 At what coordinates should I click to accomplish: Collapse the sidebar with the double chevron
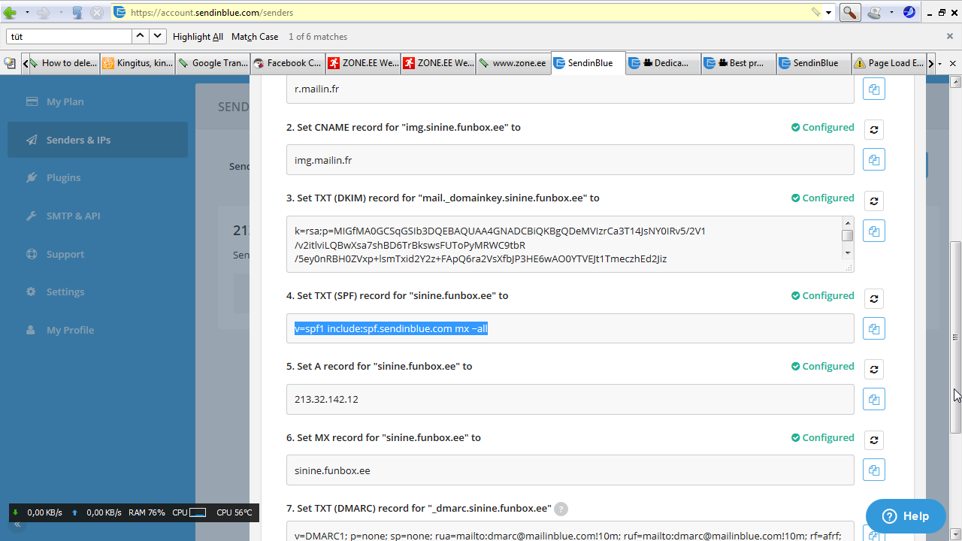17,524
